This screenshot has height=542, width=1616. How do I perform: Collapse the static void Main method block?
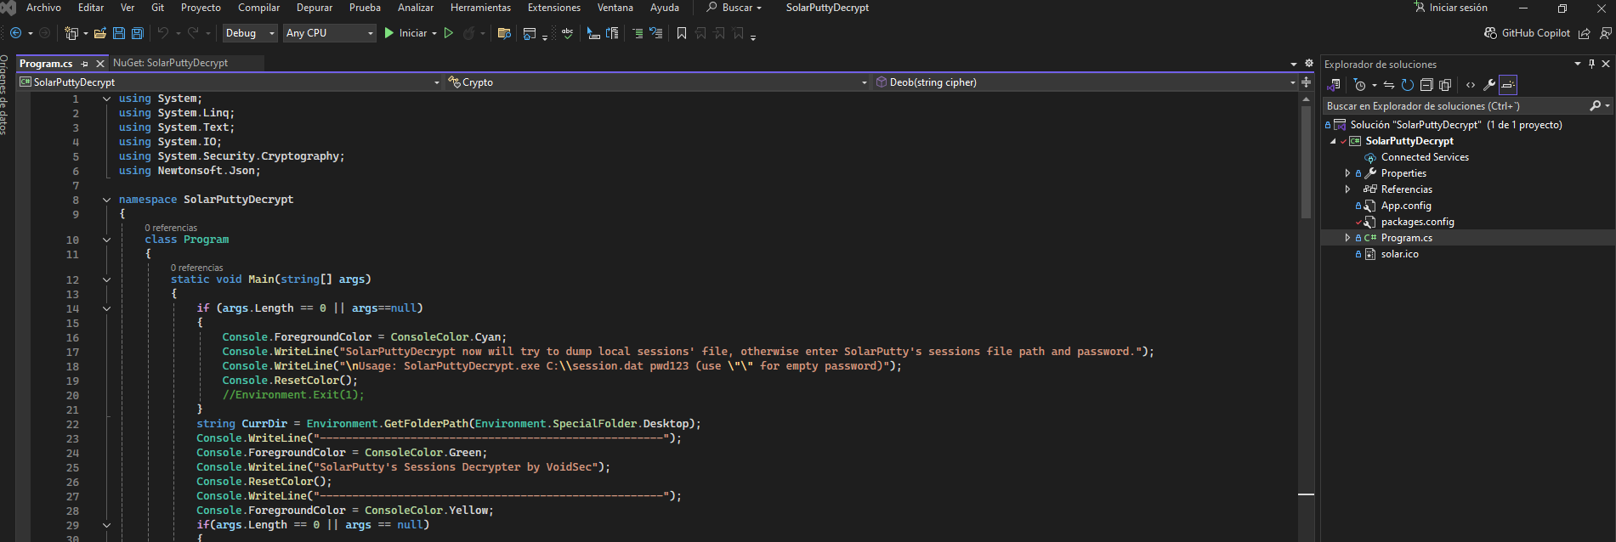[x=106, y=279]
